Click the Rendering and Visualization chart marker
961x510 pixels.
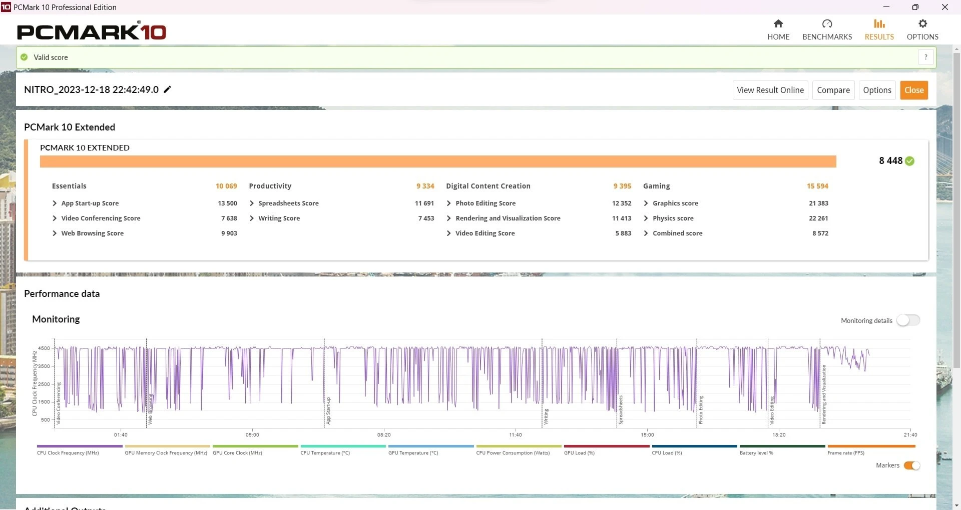point(824,394)
